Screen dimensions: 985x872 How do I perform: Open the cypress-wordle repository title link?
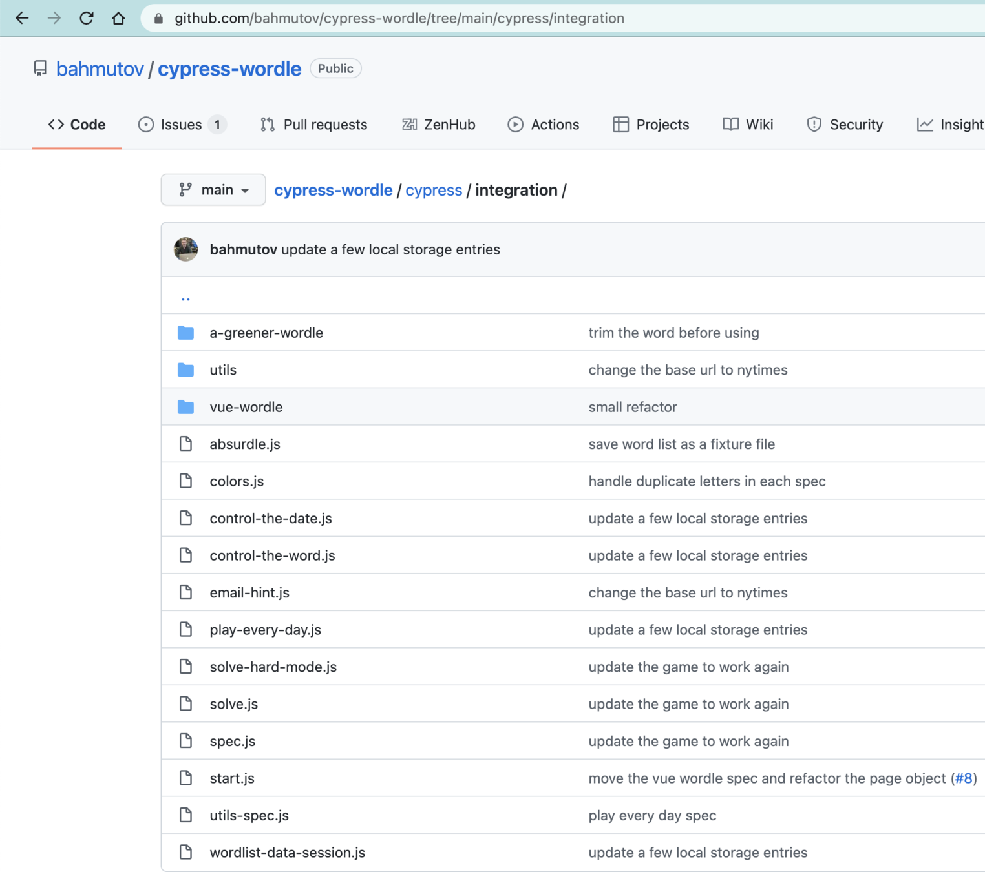click(x=229, y=68)
